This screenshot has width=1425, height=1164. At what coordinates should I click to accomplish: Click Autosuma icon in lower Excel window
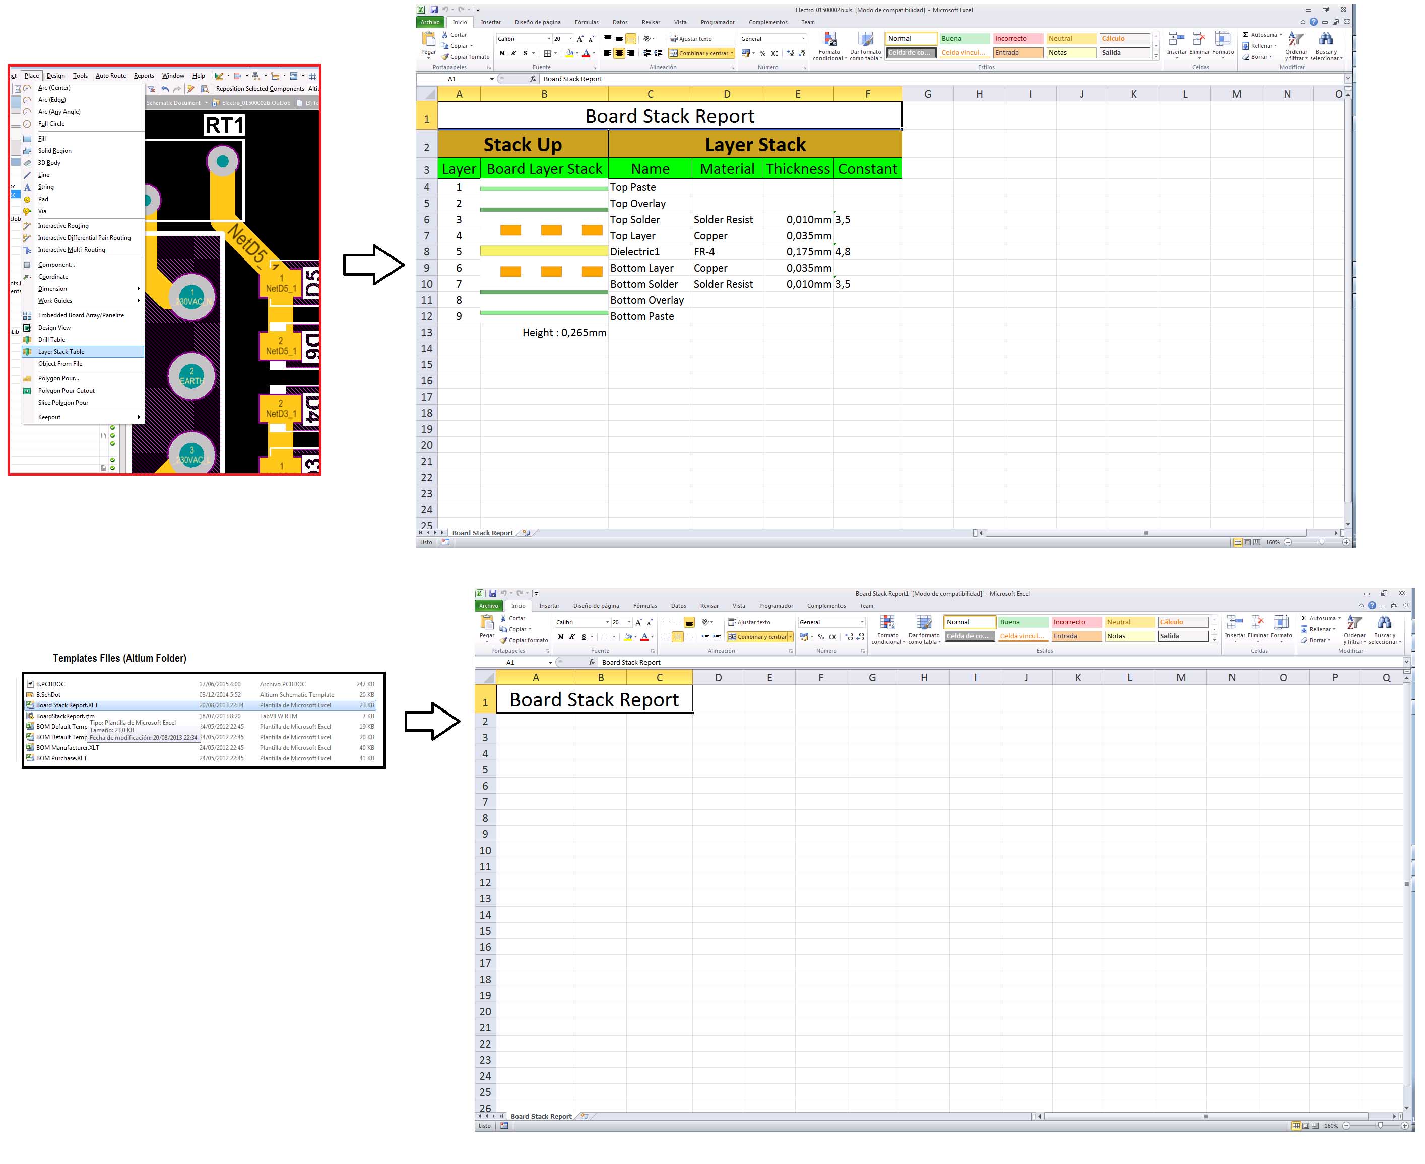point(1304,618)
